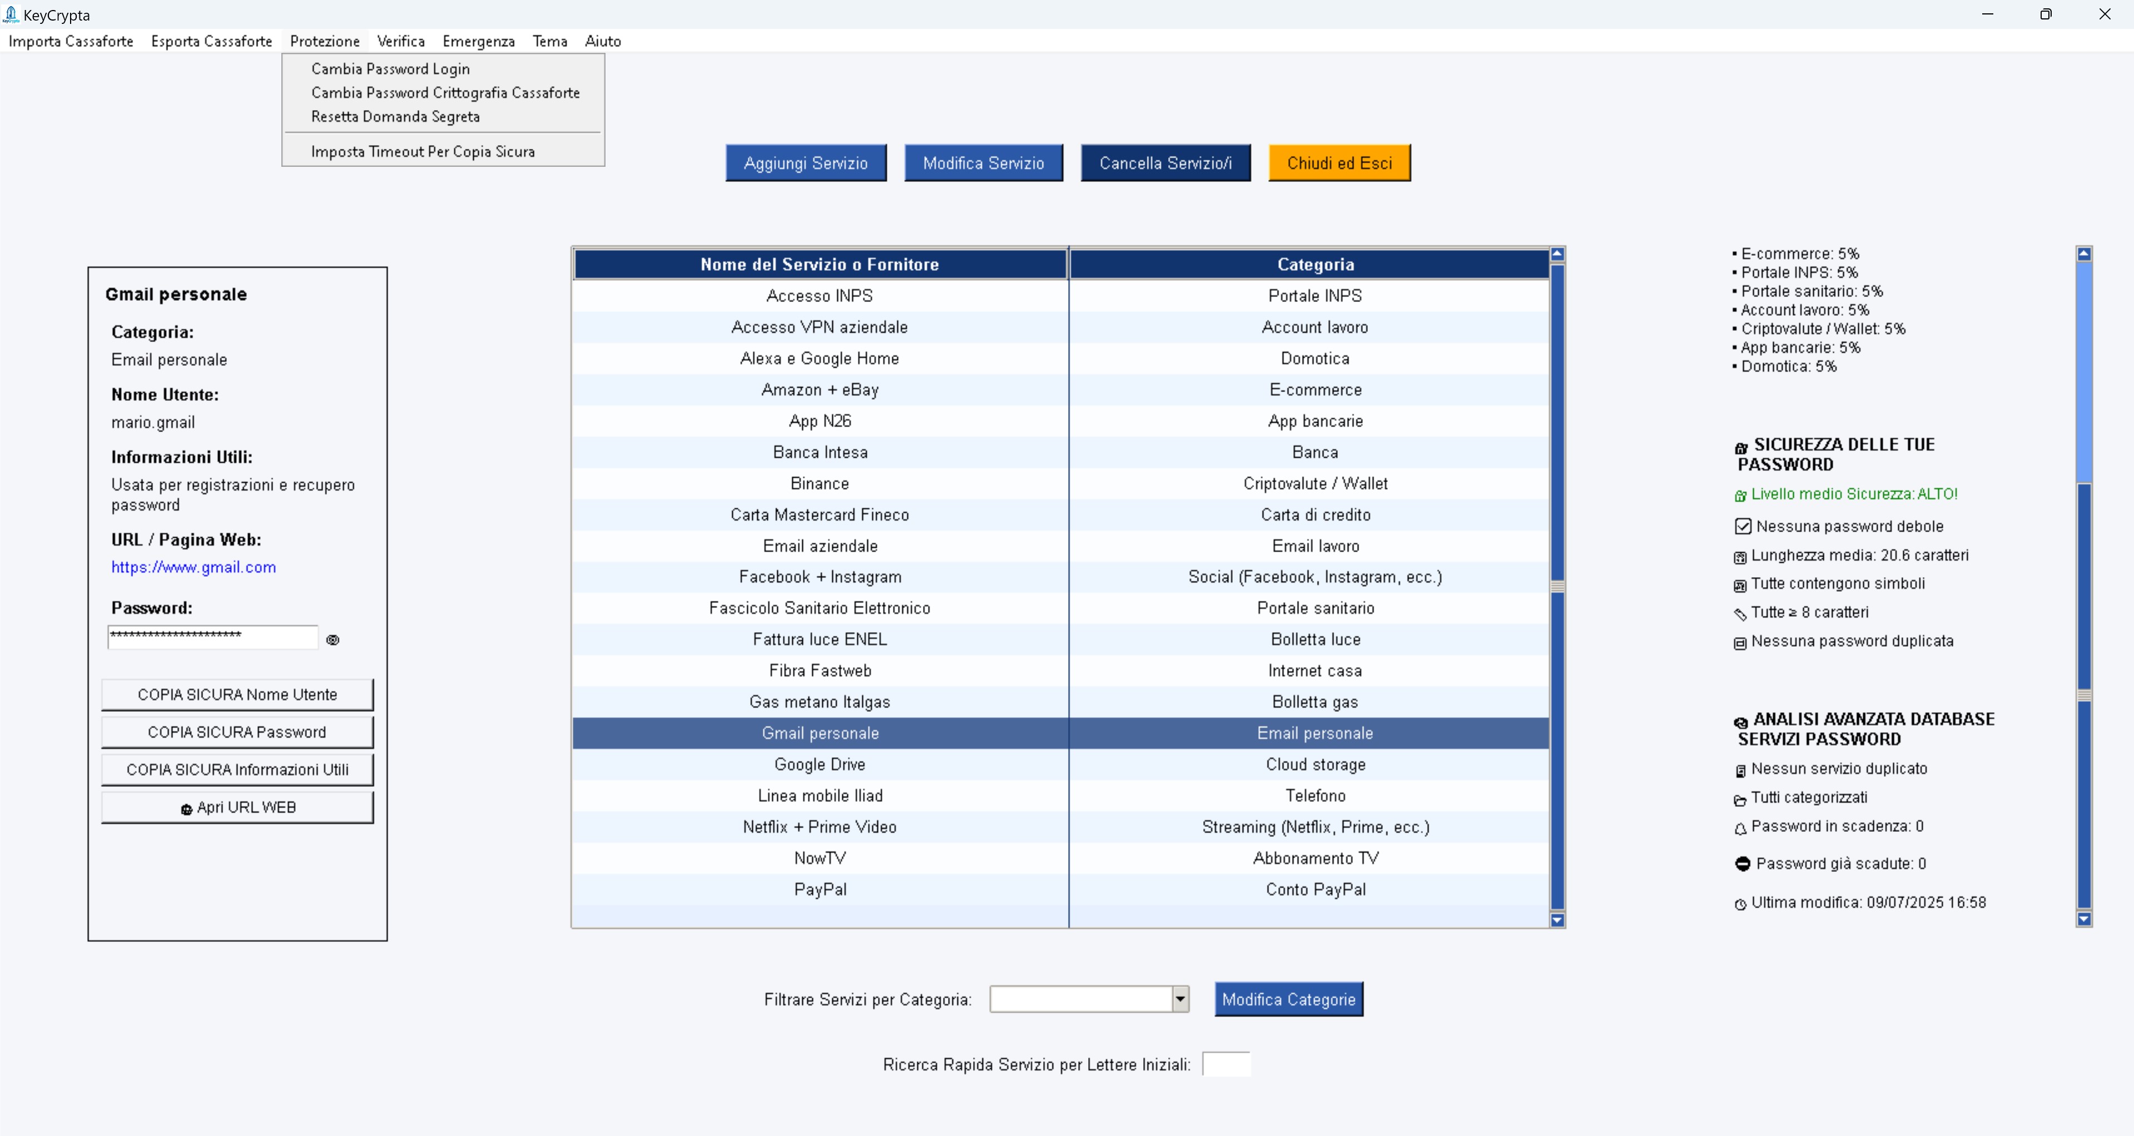
Task: Open the Aiuto menu
Action: point(602,41)
